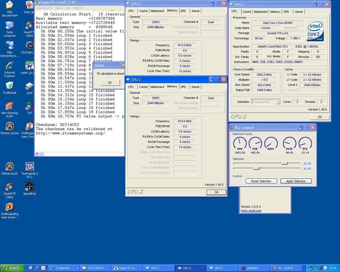Screen dimensions: 340x272
Task: Launch Nero Burning ROM from desktop
Action: coord(10,110)
